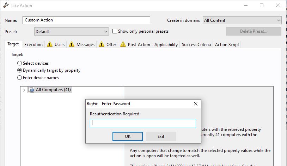View the Action Script tab
The image size is (287, 166).
point(227,45)
